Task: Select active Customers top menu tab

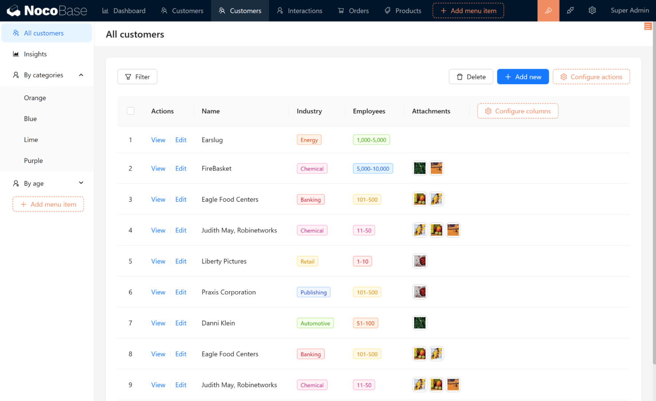Action: (240, 11)
